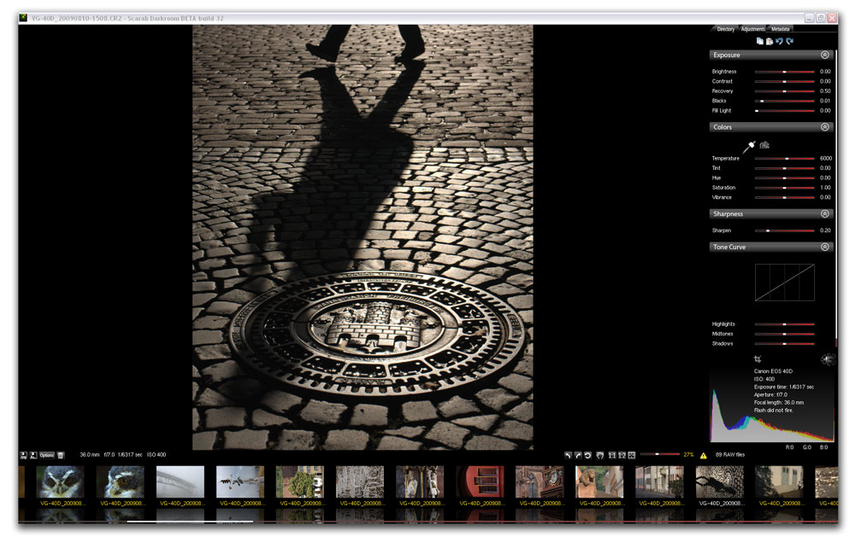Switch to the Metadata tab
This screenshot has height=542, width=855.
(781, 29)
